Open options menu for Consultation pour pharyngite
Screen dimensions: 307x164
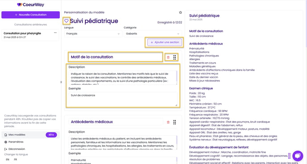pyautogui.click(x=55, y=33)
